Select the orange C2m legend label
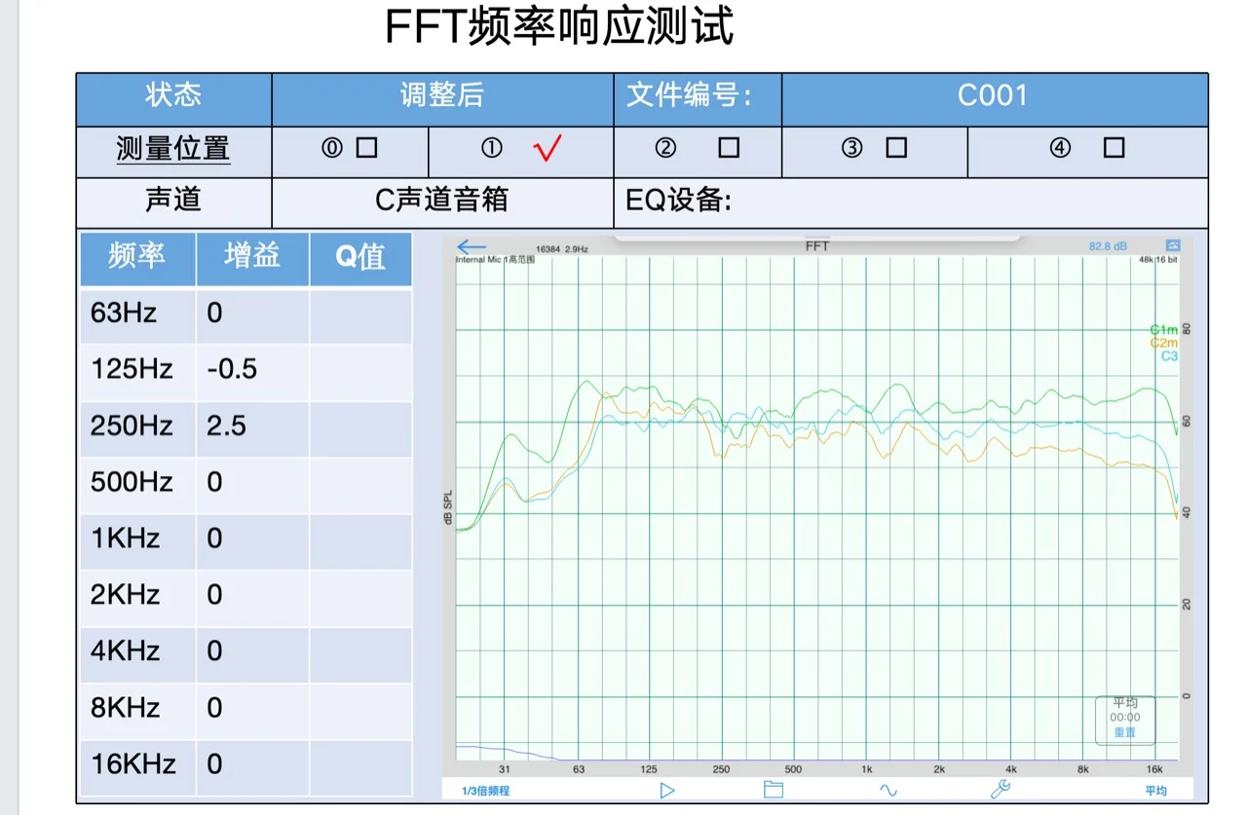 click(1163, 343)
